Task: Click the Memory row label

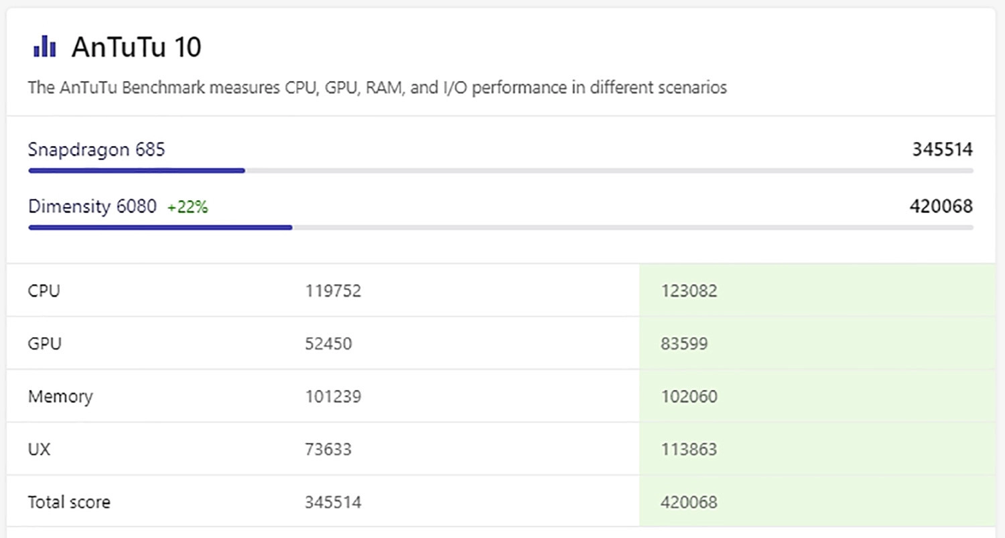Action: pos(60,397)
